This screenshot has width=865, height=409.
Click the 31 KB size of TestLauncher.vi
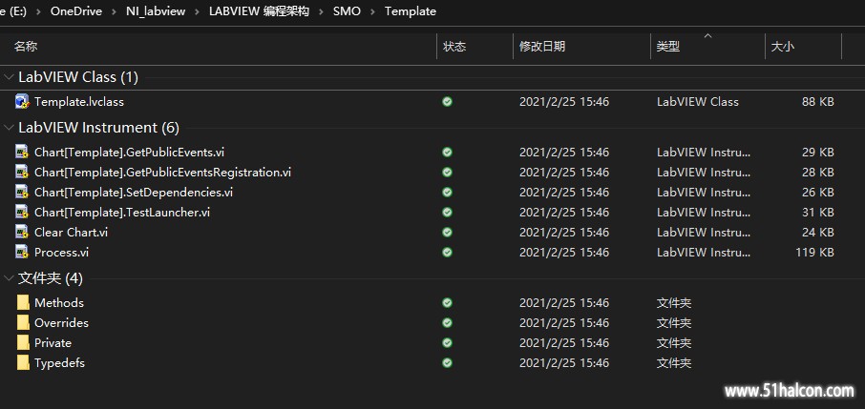pos(818,212)
